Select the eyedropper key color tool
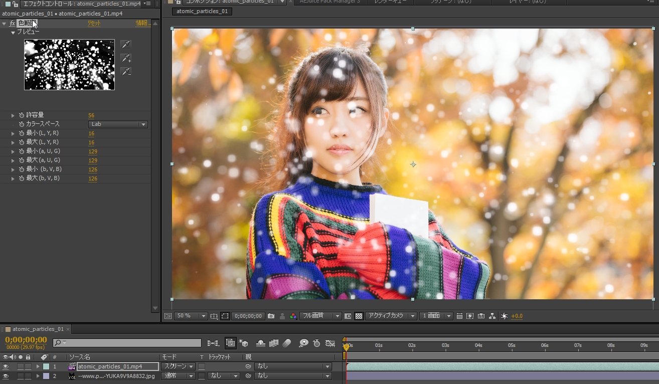The image size is (659, 384). pos(125,45)
